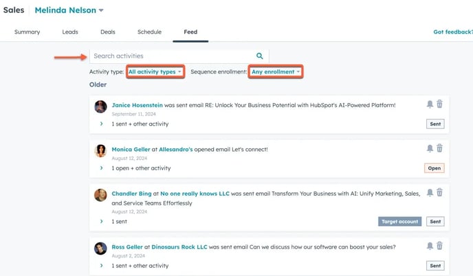Trash the Chandler Bing activity
The height and width of the screenshot is (276, 473).
[x=440, y=192]
